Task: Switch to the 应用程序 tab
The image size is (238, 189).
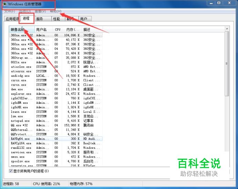Action: 12,19
